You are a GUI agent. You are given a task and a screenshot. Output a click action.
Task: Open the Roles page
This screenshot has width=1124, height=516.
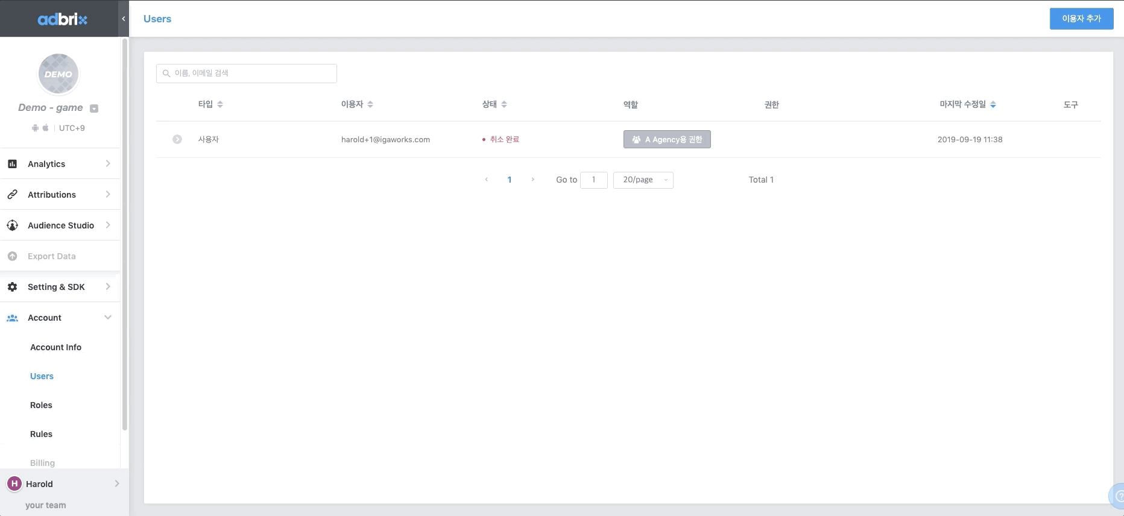coord(41,405)
